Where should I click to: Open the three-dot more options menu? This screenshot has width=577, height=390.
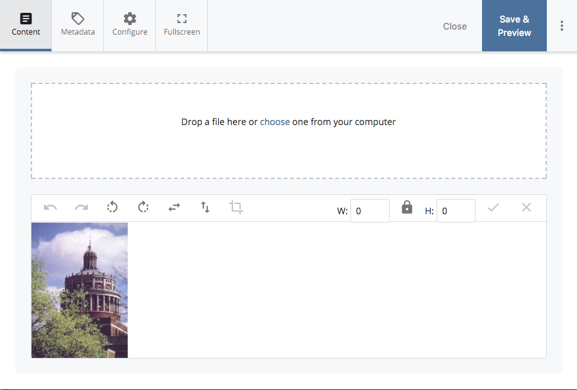[562, 26]
